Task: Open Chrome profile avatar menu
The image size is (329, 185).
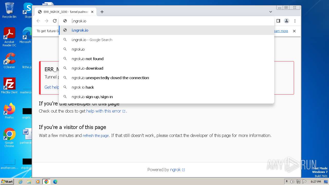Action: tap(287, 21)
